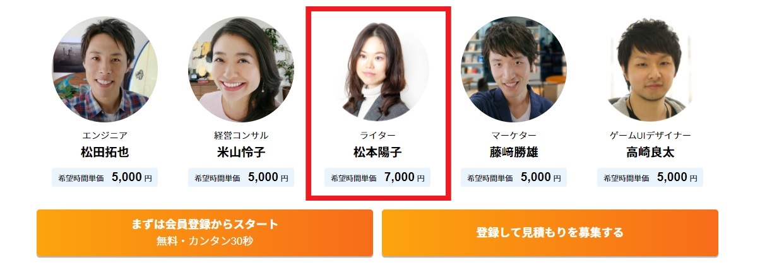
Task: Click the エンジニア job title label
Action: coord(105,136)
